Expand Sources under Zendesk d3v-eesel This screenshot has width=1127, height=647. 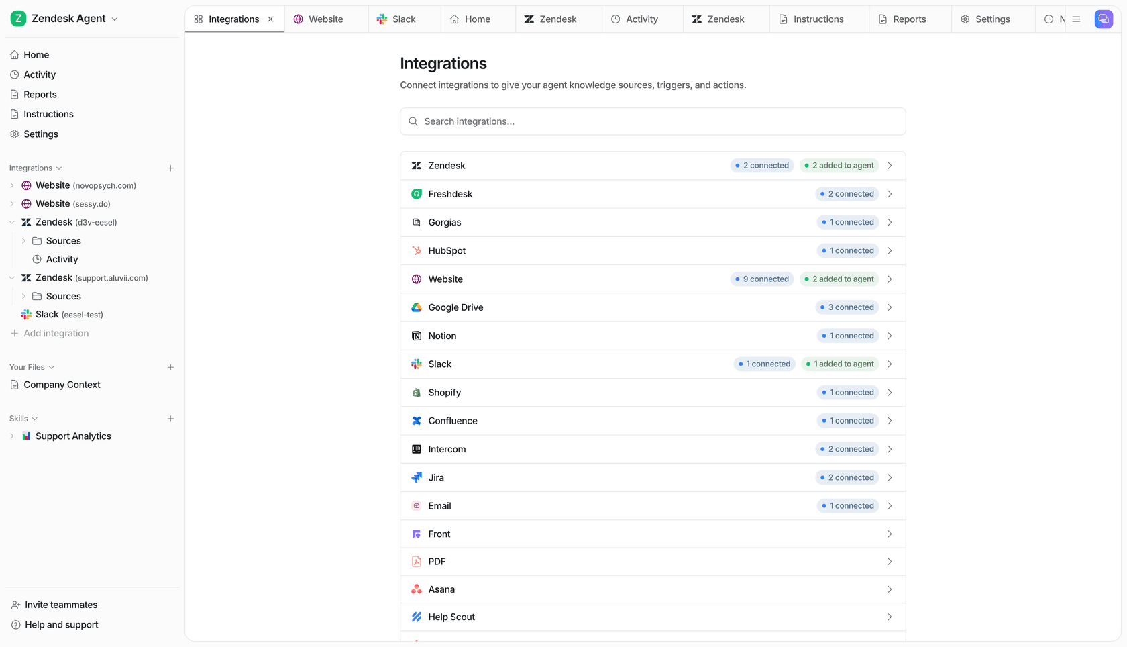pos(24,241)
